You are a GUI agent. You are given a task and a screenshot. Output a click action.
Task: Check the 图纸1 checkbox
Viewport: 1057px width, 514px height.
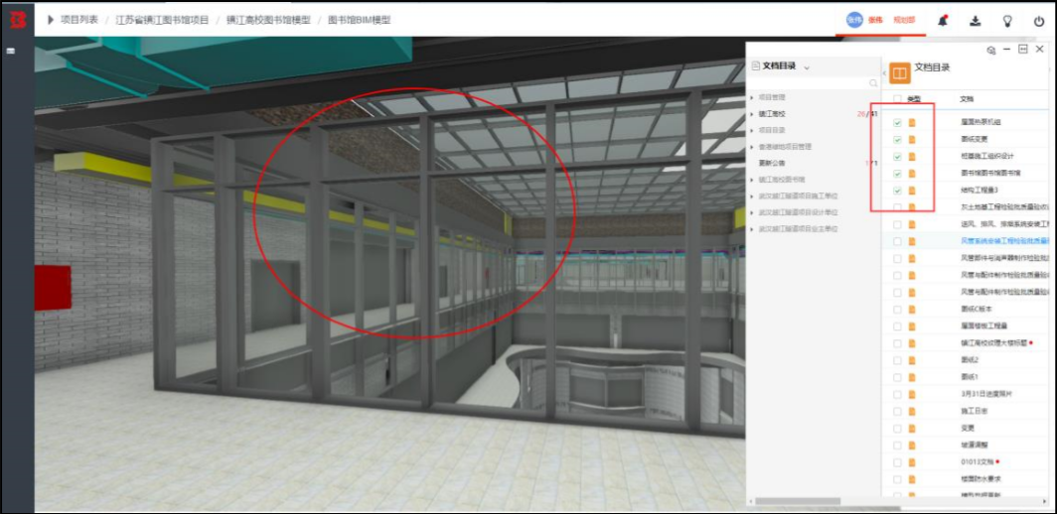coord(897,377)
